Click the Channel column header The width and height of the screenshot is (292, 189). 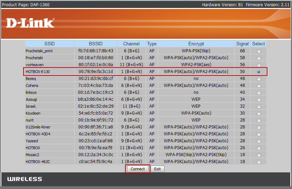(131, 44)
